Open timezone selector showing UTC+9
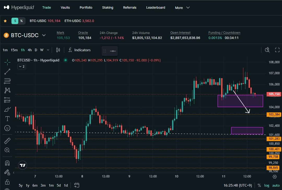 pos(238,185)
